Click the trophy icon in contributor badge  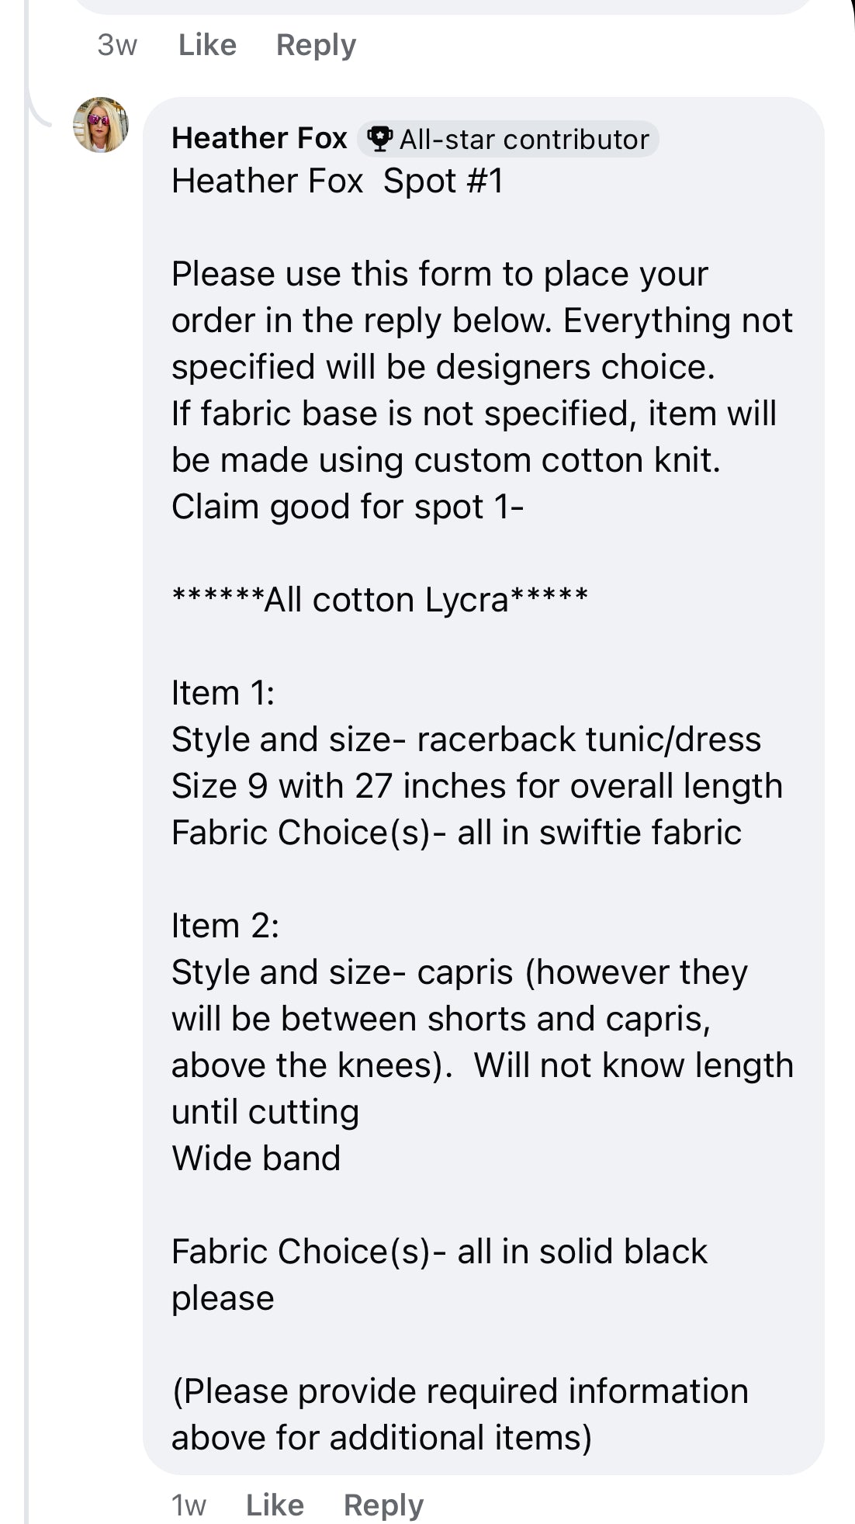point(379,140)
